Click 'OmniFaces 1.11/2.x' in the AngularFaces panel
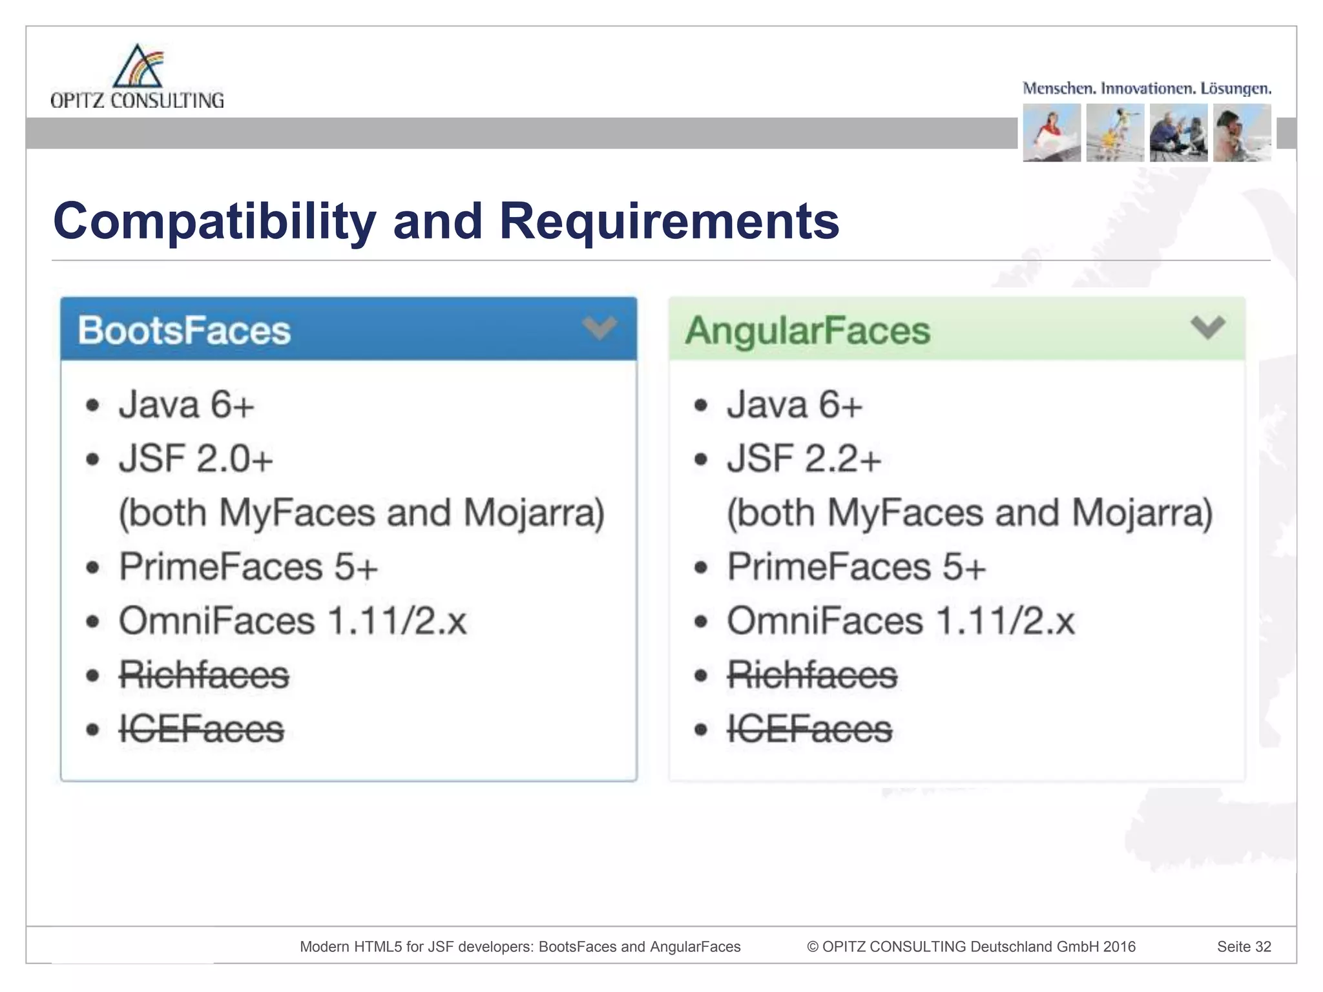The image size is (1323, 992). point(901,621)
